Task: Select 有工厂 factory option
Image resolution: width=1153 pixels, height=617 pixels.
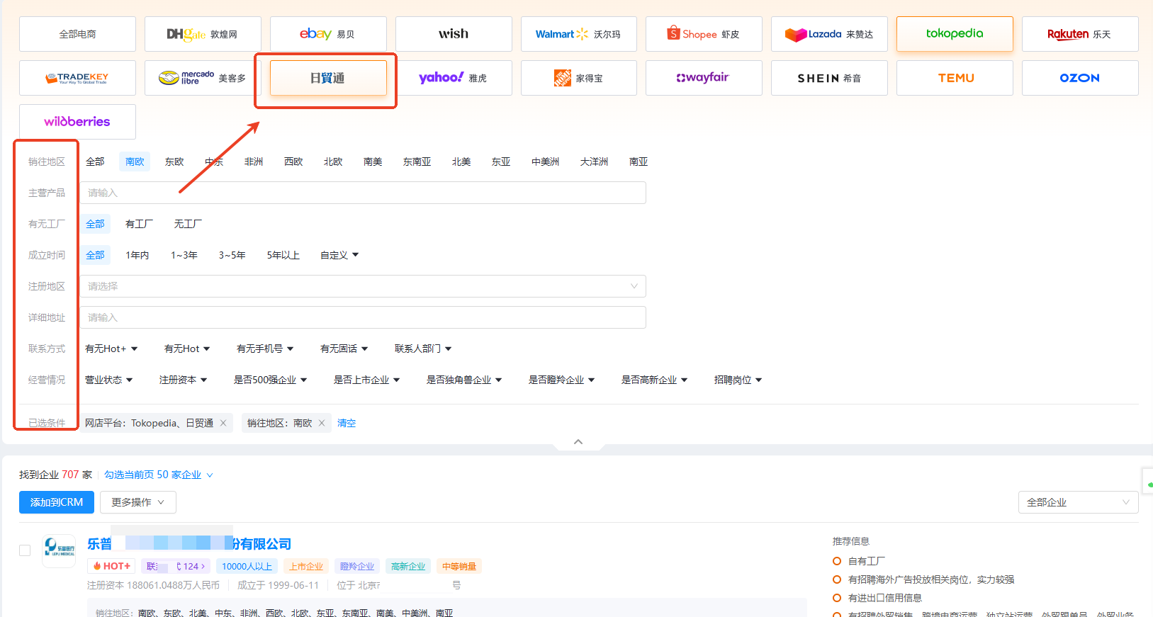Action: (139, 224)
